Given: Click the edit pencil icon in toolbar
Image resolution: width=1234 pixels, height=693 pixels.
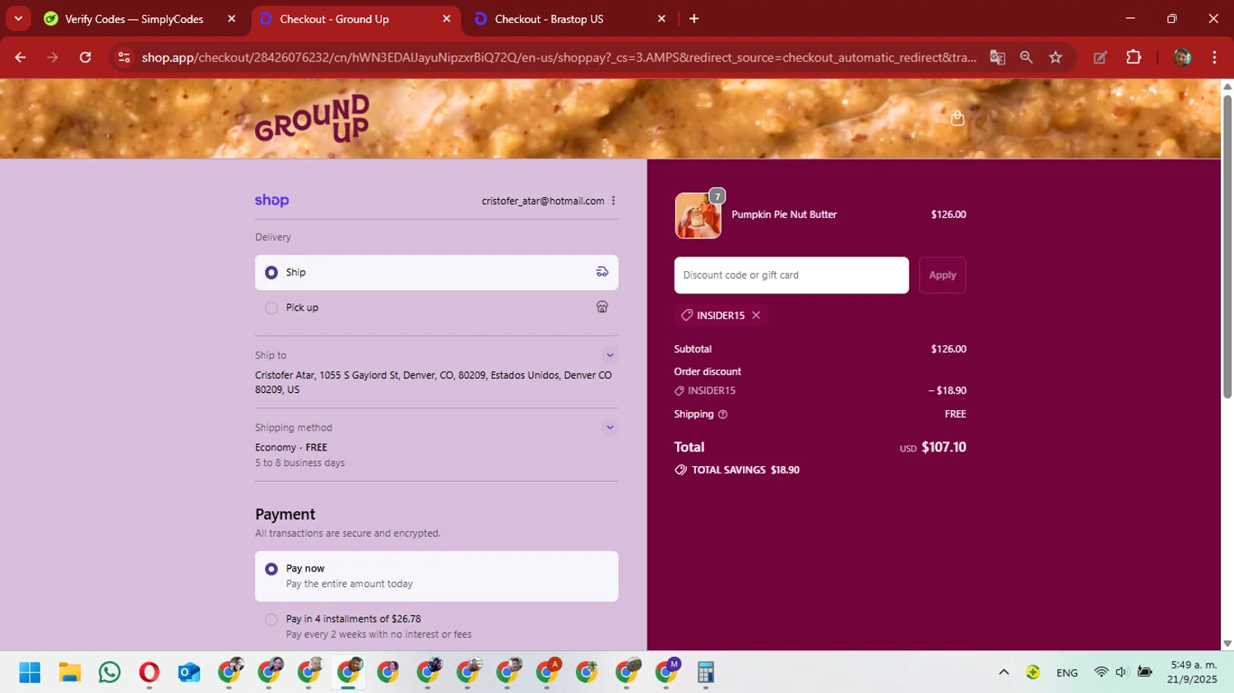Looking at the screenshot, I should 1100,58.
